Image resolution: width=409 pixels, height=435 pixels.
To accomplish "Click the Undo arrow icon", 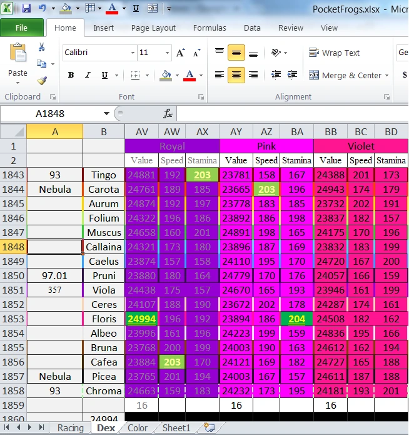I will (43, 8).
